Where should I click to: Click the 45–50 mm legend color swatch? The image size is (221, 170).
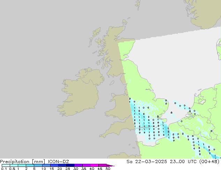click(x=102, y=165)
